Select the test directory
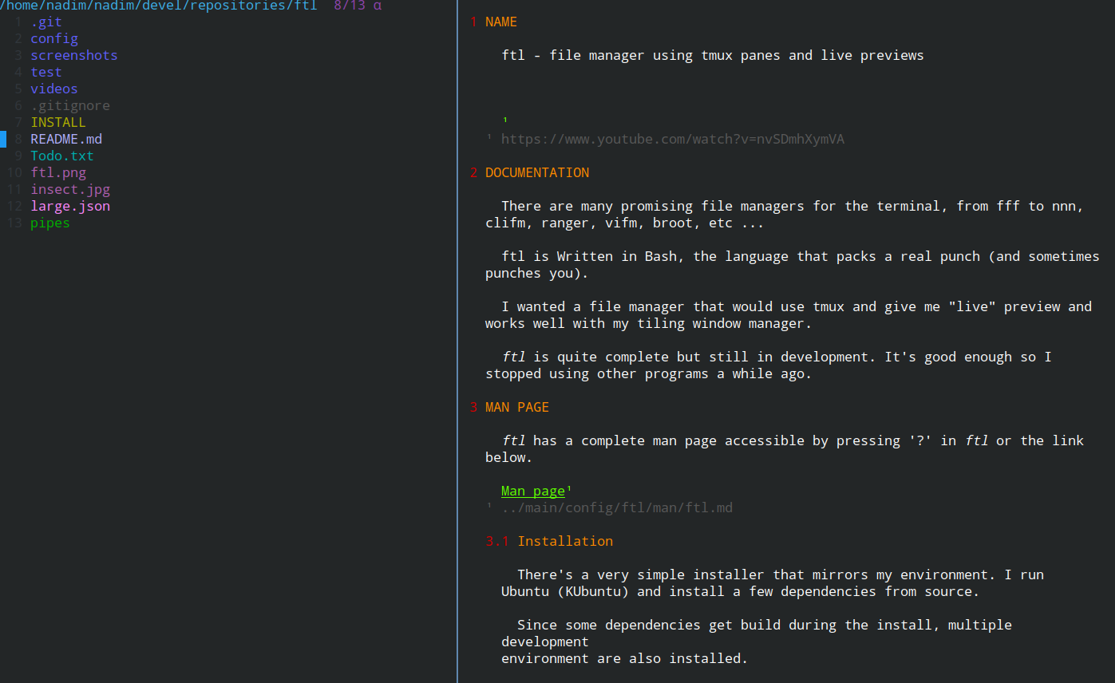1115x683 pixels. [x=46, y=72]
